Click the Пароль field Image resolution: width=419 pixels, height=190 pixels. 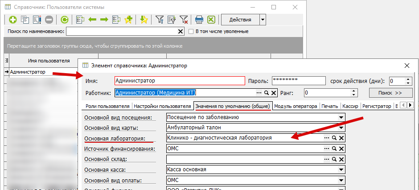click(x=299, y=80)
